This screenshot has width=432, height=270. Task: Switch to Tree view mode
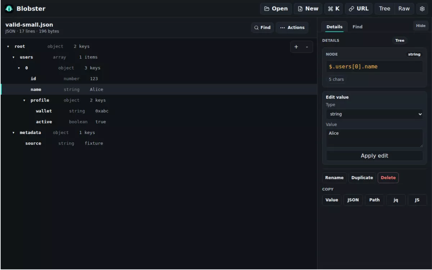384,9
